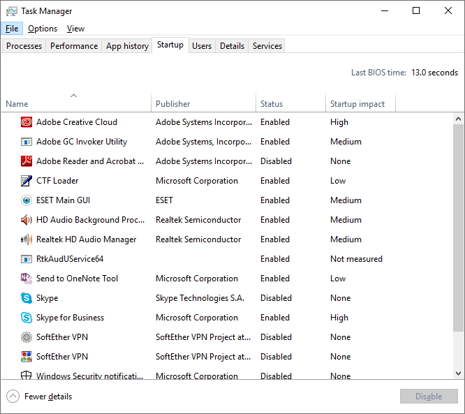Image resolution: width=465 pixels, height=414 pixels.
Task: Click the Adobe Creative Cloud icon
Action: point(27,122)
